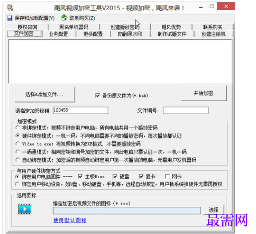Select 绑定用户移动设备 radio option
This screenshot has width=256, height=234.
[x=17, y=184]
